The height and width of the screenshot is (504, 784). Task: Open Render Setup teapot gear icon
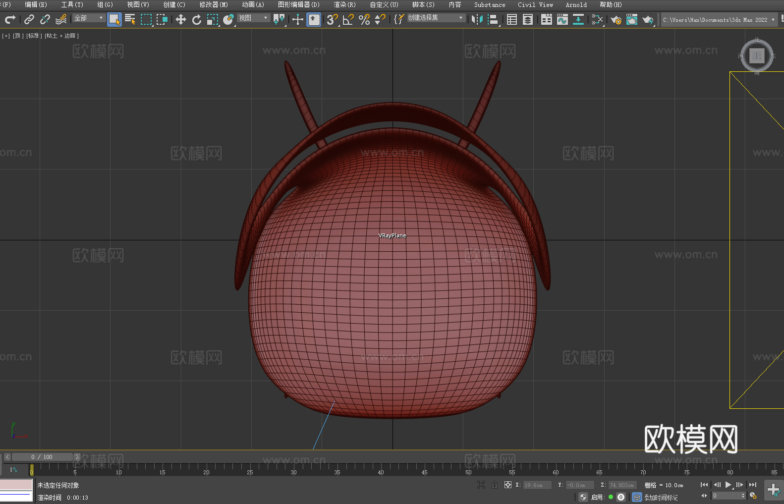click(616, 20)
